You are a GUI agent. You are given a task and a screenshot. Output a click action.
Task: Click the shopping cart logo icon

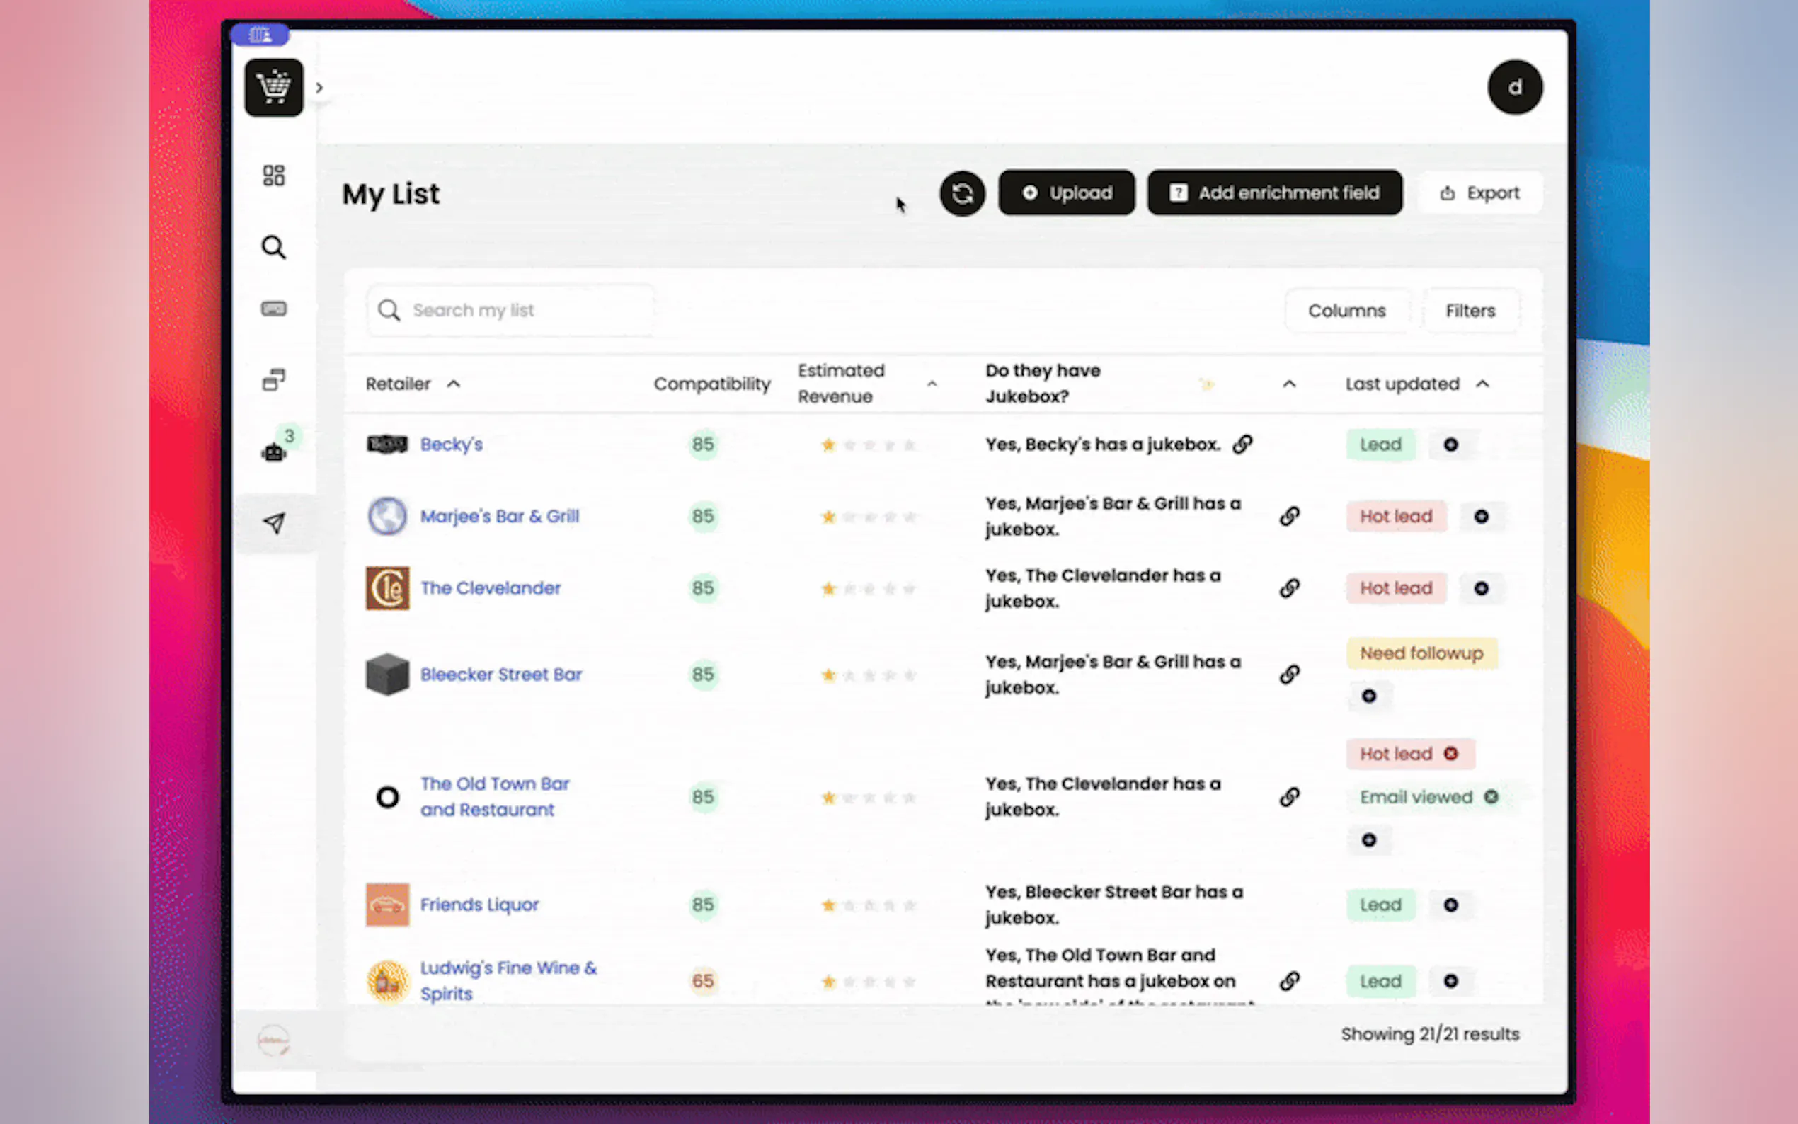tap(273, 88)
